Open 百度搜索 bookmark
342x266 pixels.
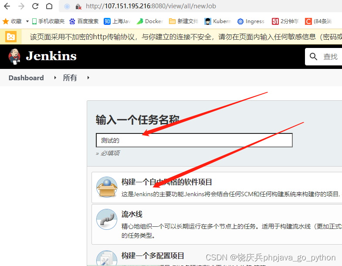pyautogui.click(x=84, y=21)
